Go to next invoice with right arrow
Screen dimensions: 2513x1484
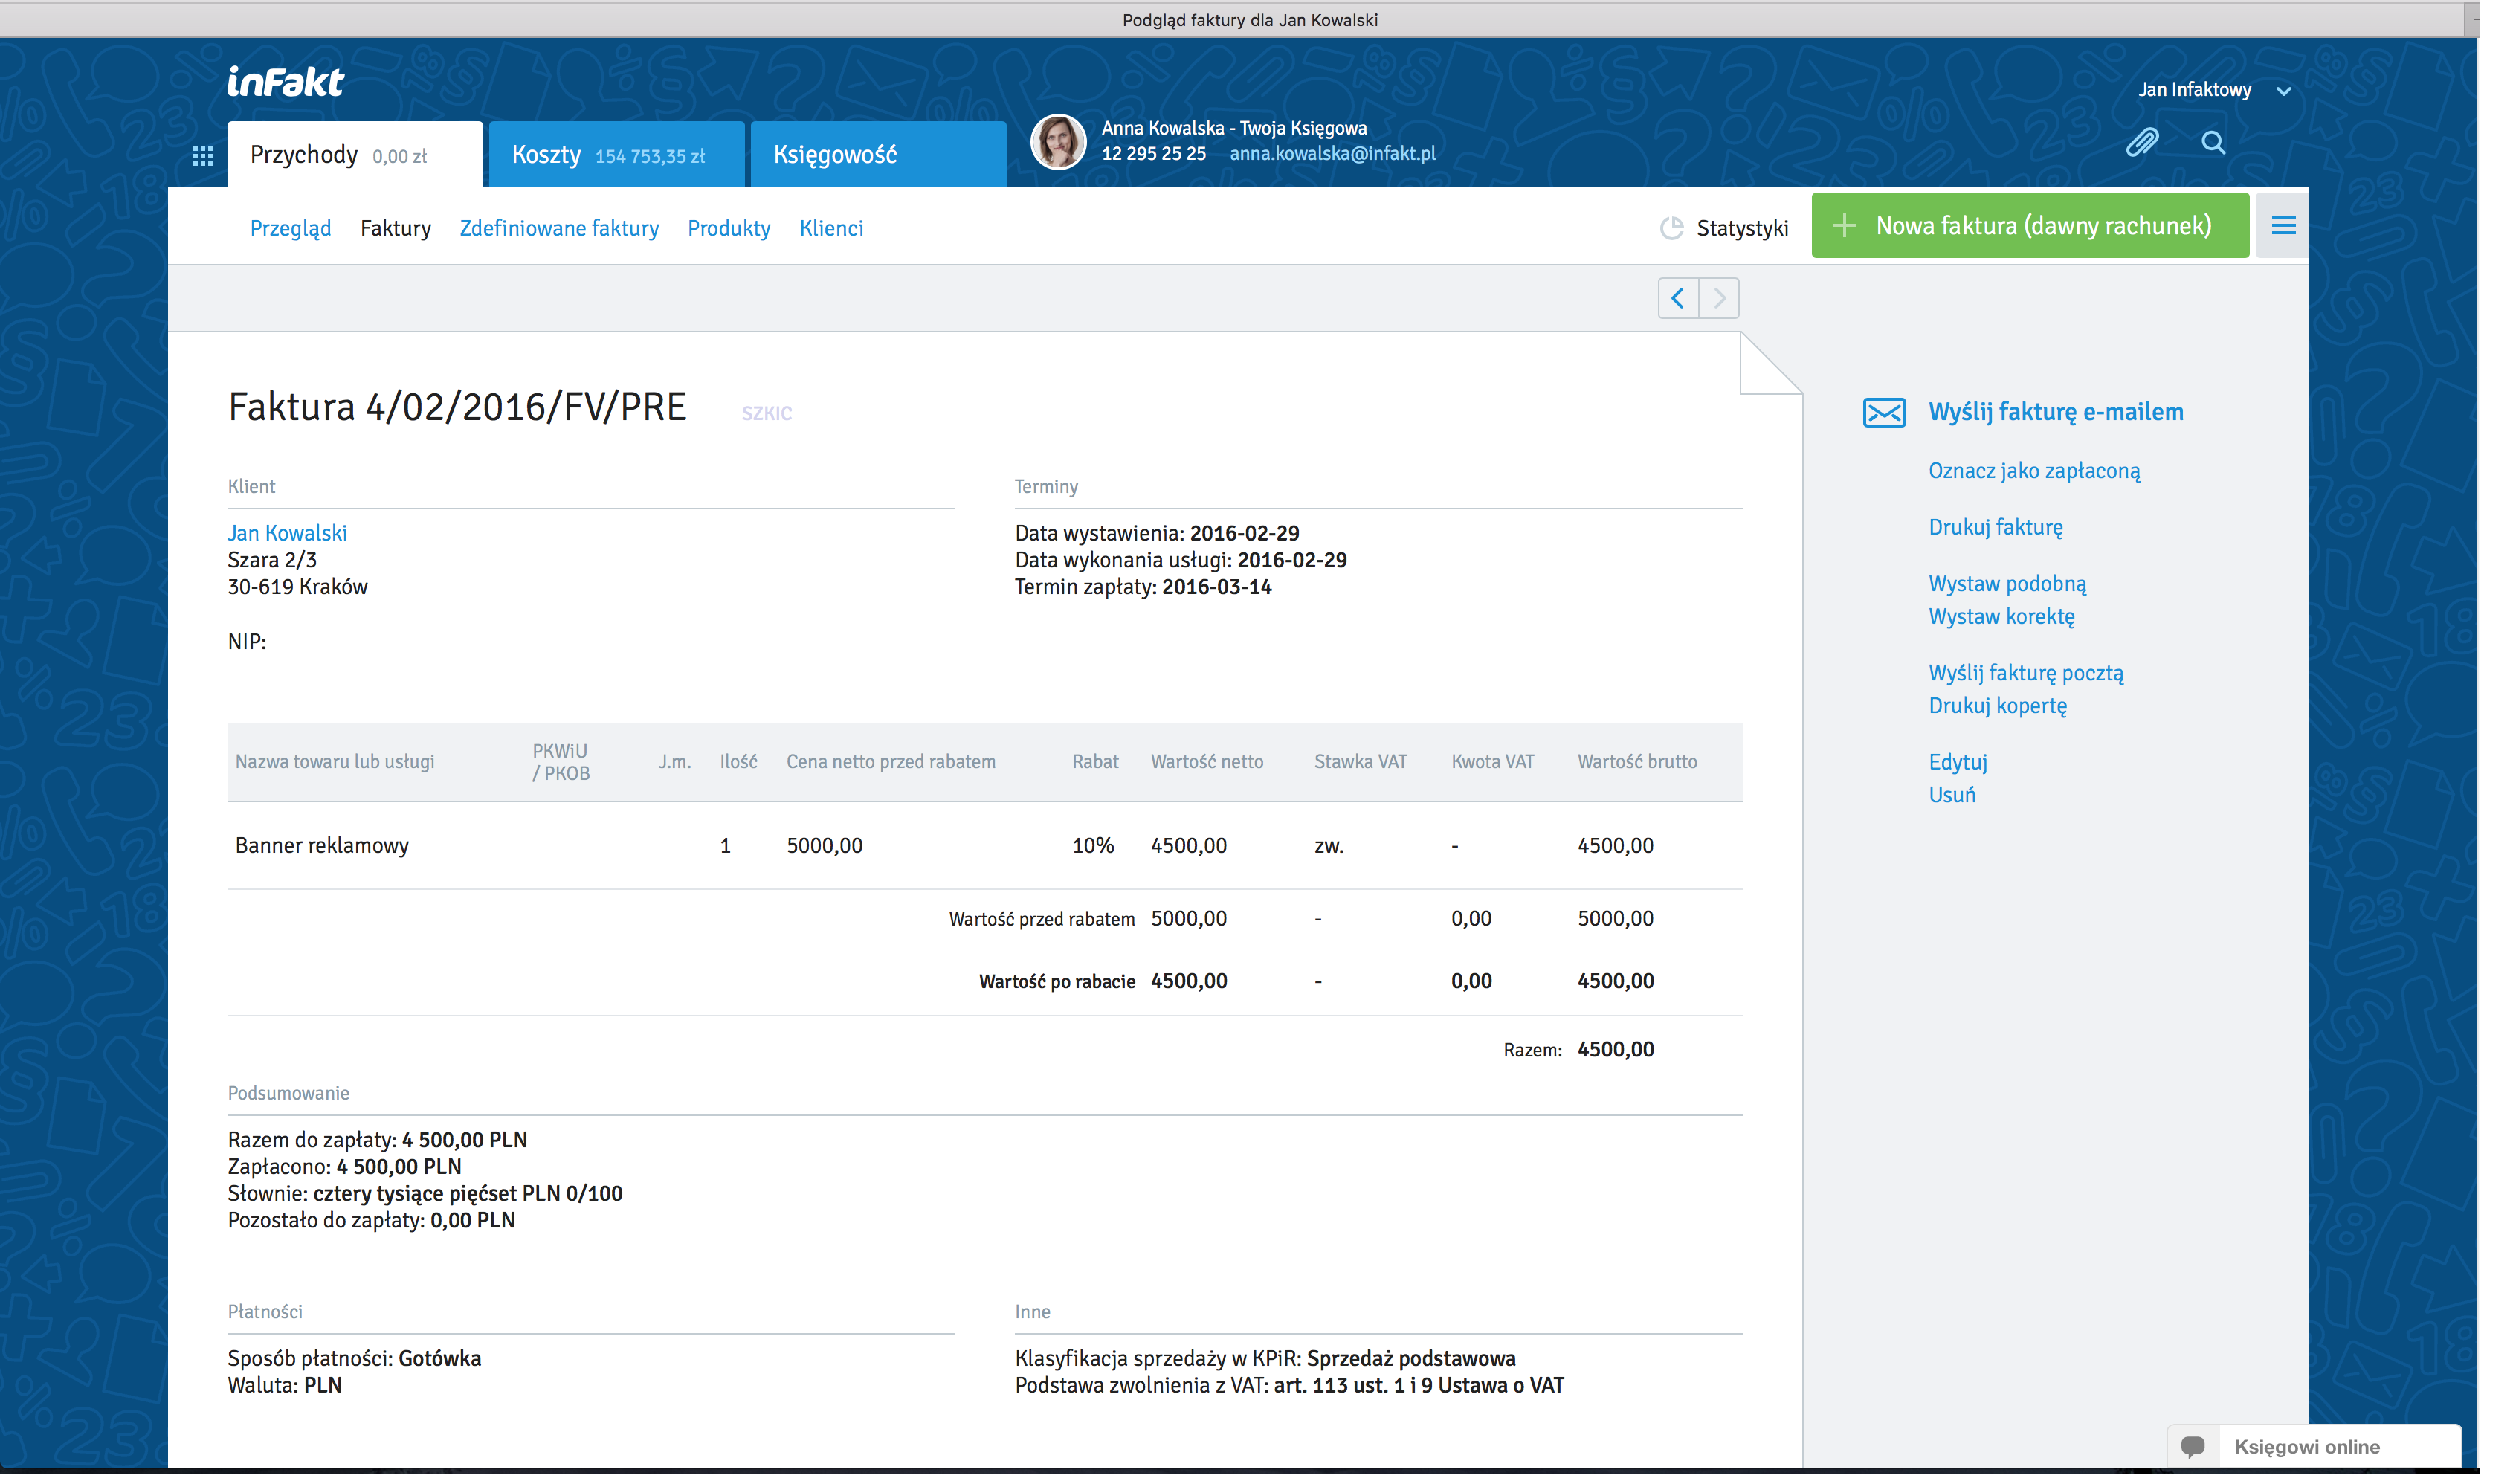pyautogui.click(x=1719, y=298)
